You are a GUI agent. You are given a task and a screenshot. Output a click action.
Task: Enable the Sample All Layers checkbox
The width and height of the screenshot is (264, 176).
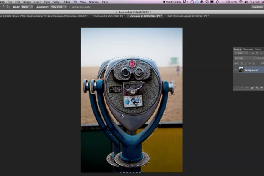(70, 7)
